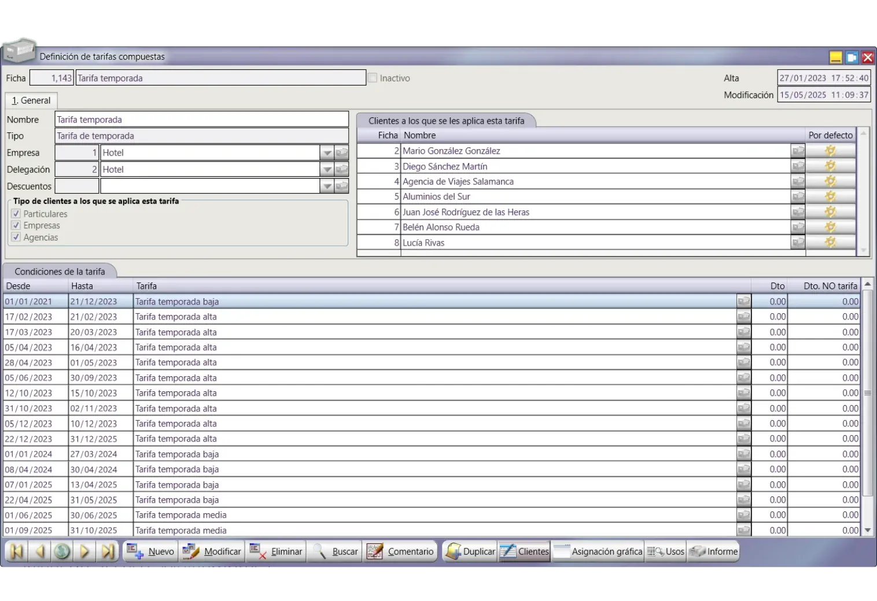Open tariff lookup icon on first condition row
Screen dimensions: 877x601
[x=743, y=302]
